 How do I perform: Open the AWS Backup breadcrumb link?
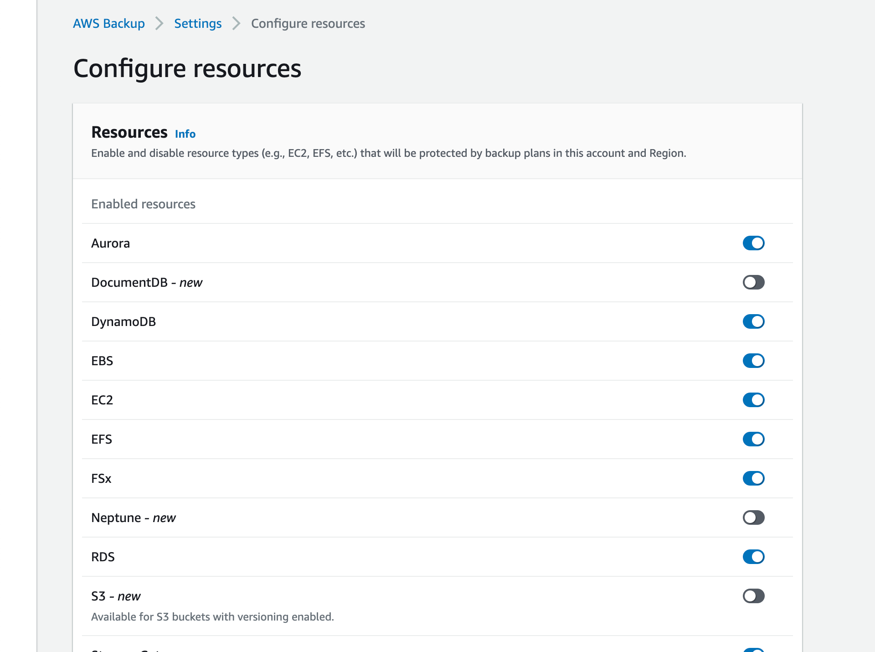click(109, 23)
